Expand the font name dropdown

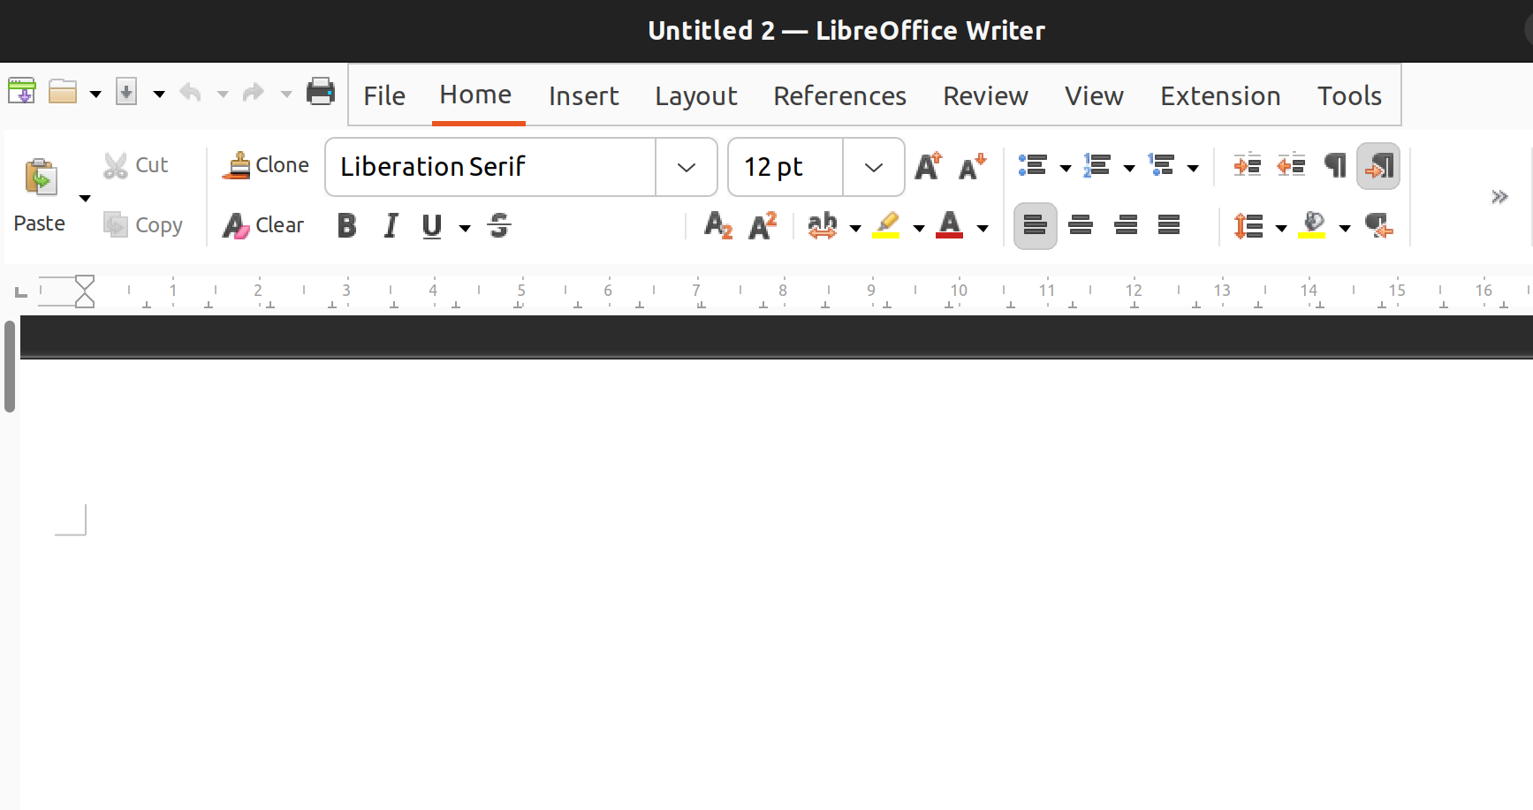coord(686,167)
